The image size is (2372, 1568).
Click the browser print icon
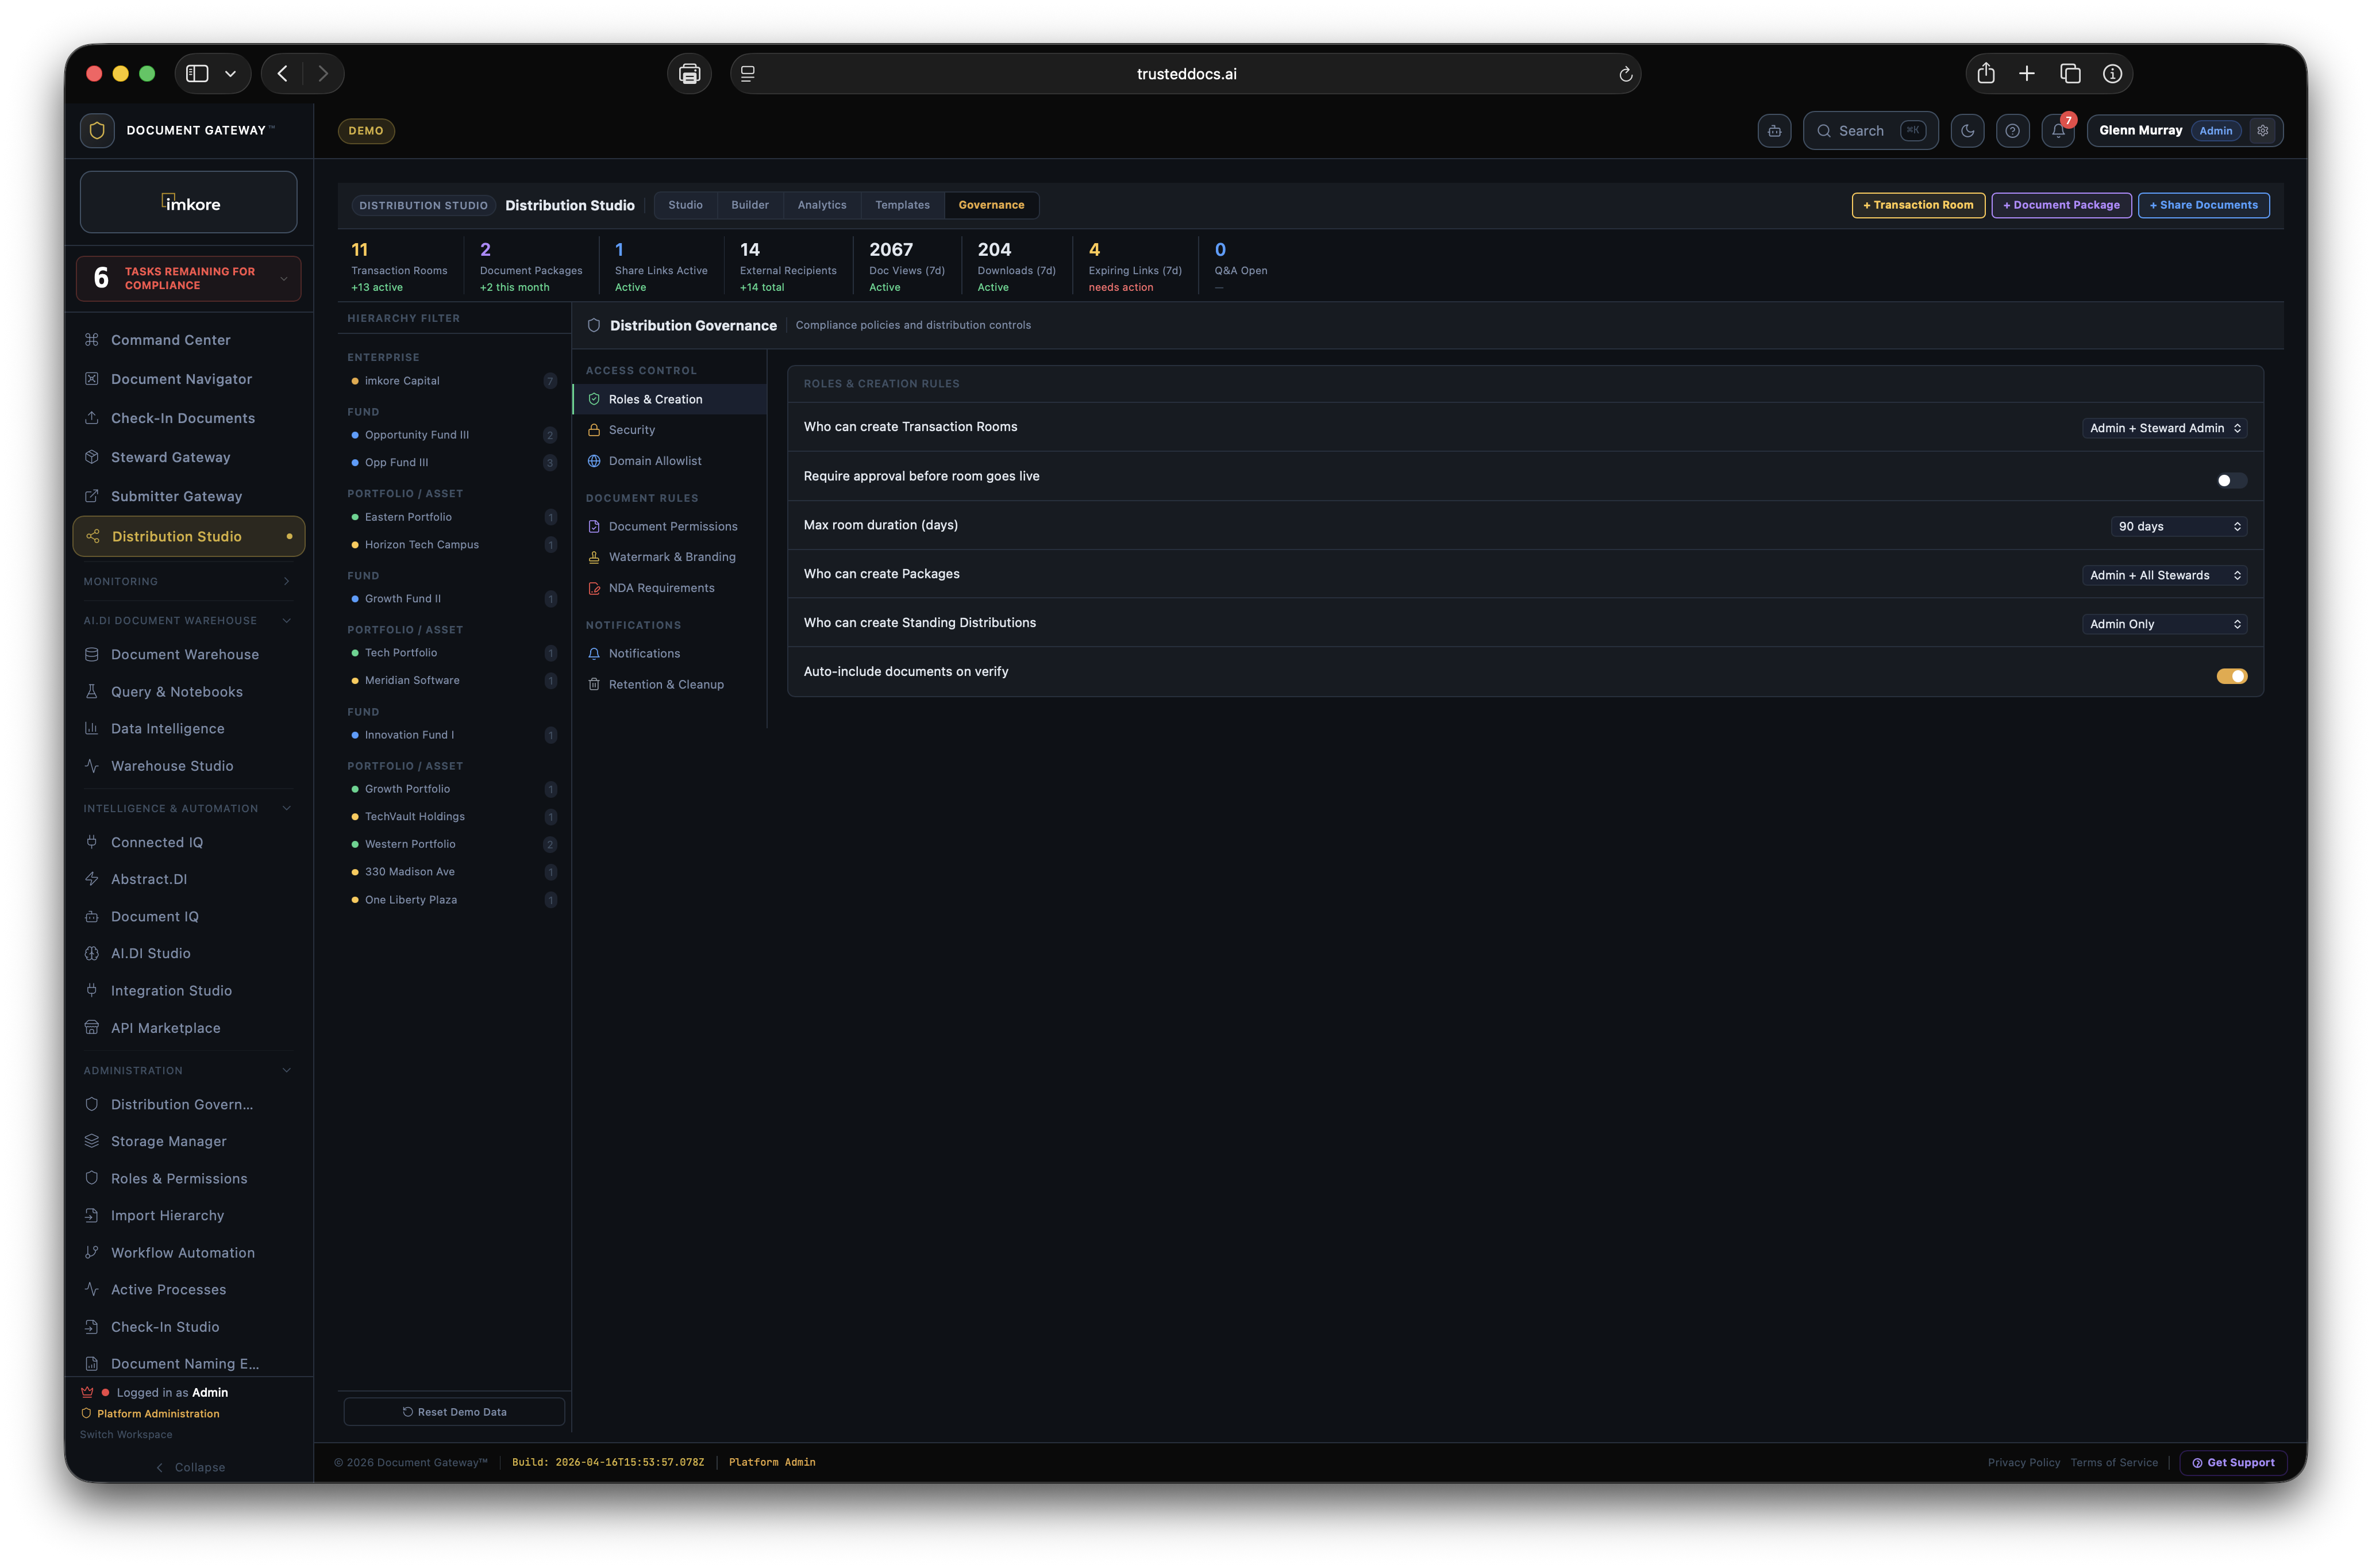pyautogui.click(x=689, y=74)
